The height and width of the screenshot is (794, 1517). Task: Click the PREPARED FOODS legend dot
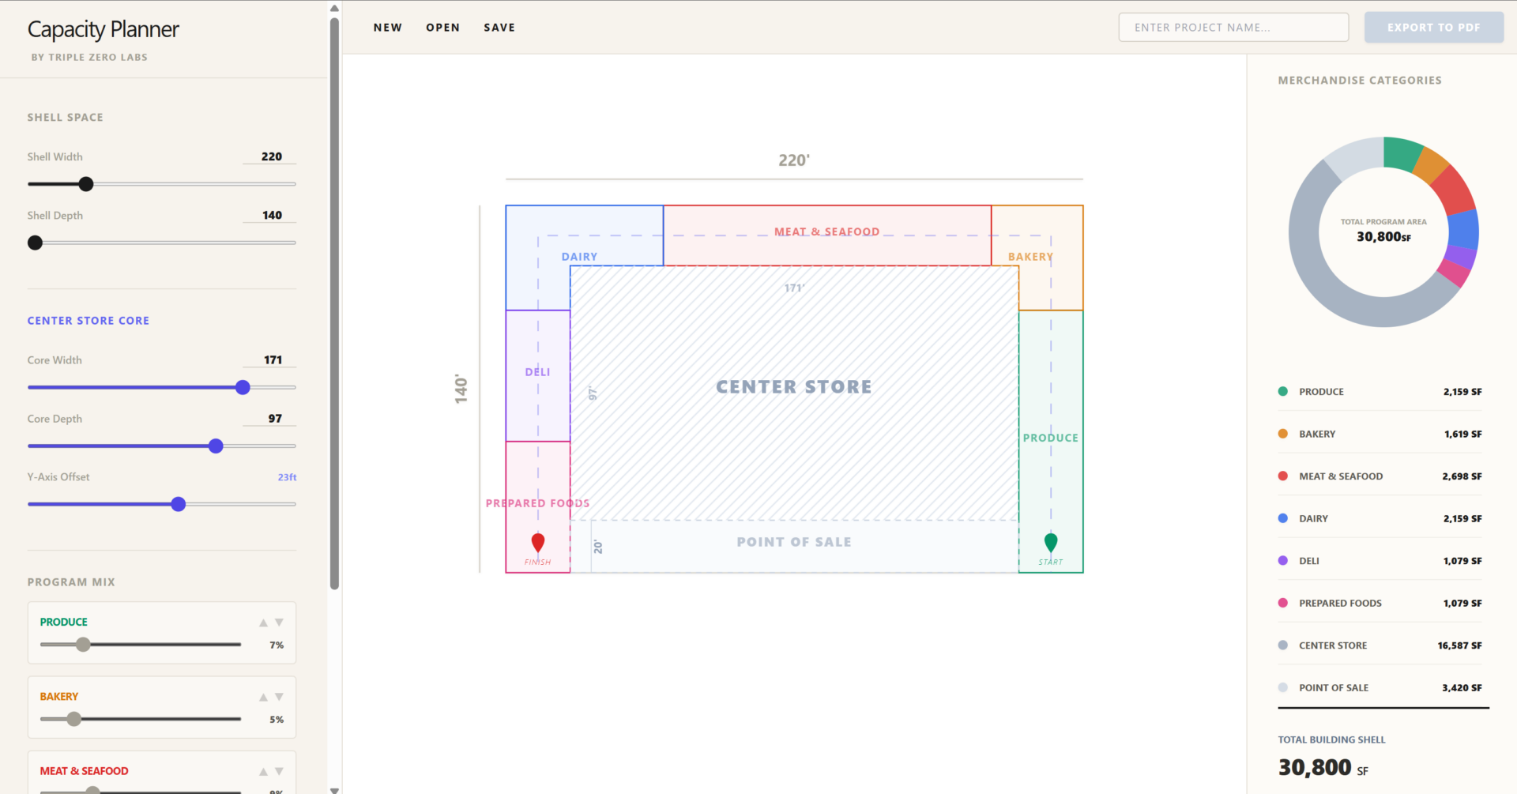point(1282,603)
